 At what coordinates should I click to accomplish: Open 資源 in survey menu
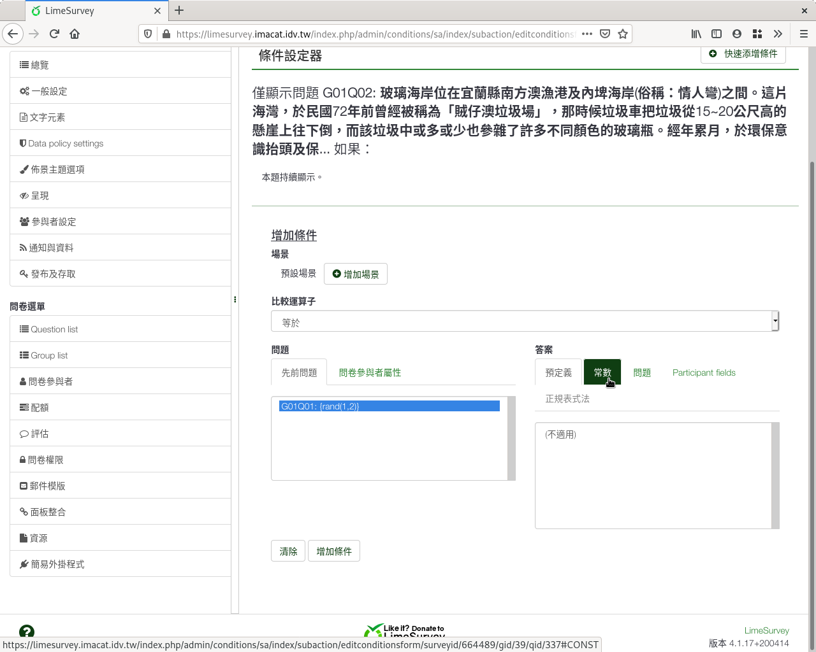click(x=120, y=538)
